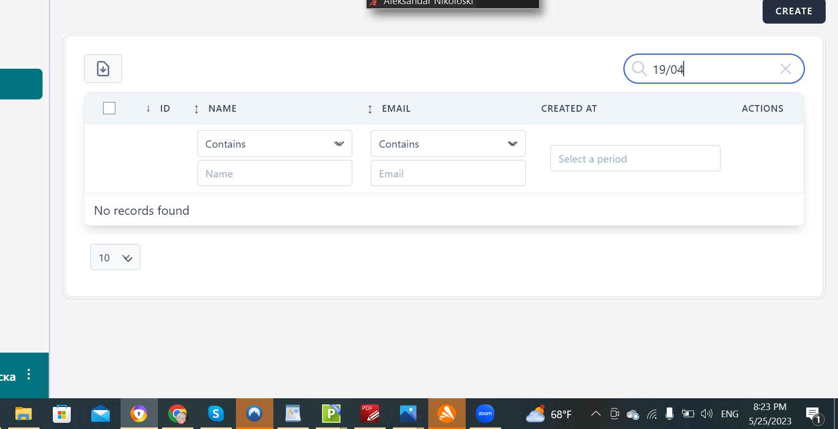This screenshot has width=838, height=429.
Task: Sort by Email column sort icon
Action: pyautogui.click(x=370, y=109)
